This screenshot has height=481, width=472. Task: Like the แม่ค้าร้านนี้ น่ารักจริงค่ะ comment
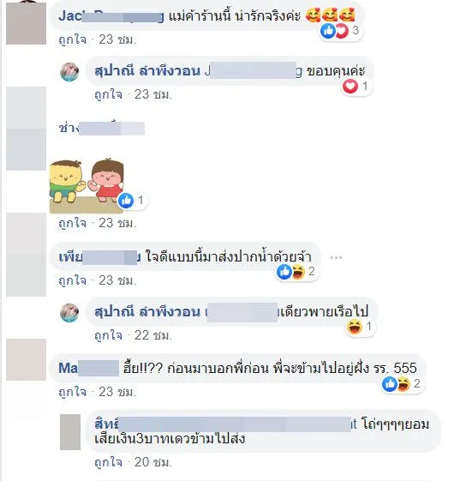tap(72, 39)
